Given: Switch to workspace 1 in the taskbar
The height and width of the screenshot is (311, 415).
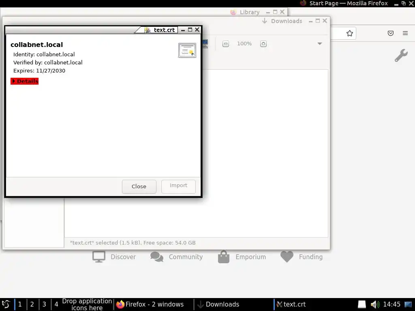Looking at the screenshot, I should [20, 305].
